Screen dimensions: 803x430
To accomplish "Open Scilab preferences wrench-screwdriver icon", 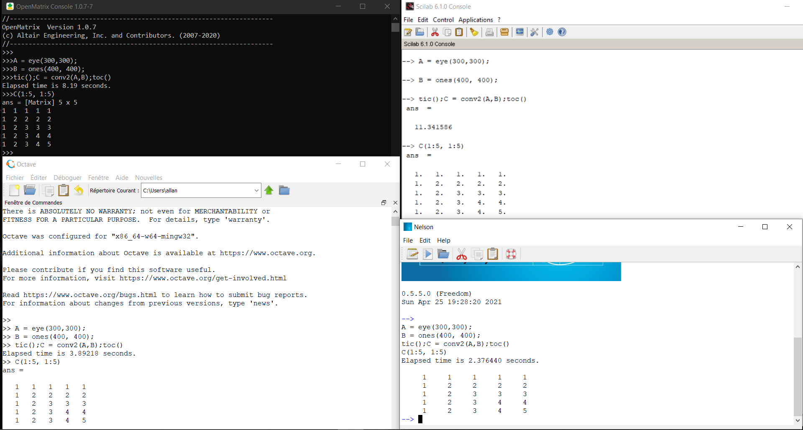I will point(534,32).
